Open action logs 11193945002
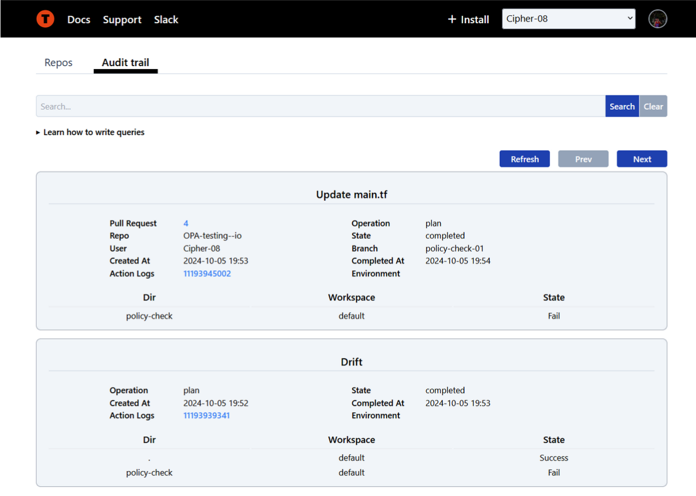696x496 pixels. pyautogui.click(x=207, y=274)
